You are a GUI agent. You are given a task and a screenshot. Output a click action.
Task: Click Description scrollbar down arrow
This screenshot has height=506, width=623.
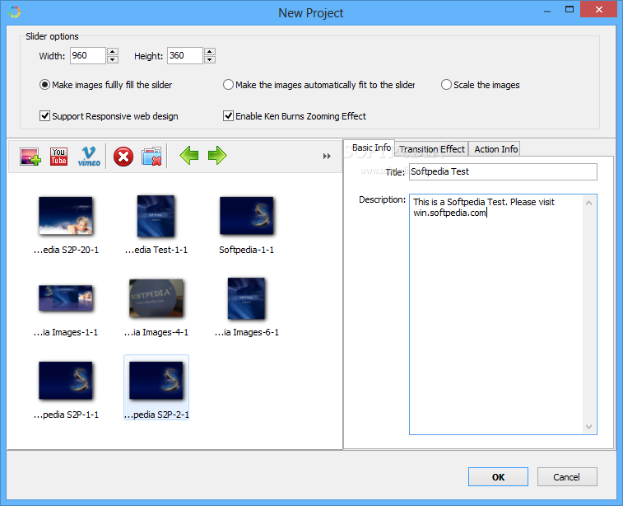pos(588,427)
